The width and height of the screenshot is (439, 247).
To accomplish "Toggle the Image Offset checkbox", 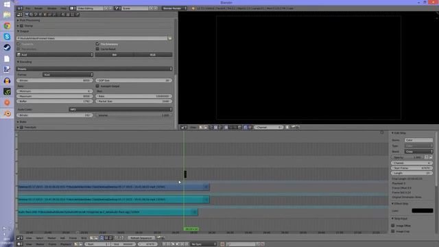I will pos(393,226).
